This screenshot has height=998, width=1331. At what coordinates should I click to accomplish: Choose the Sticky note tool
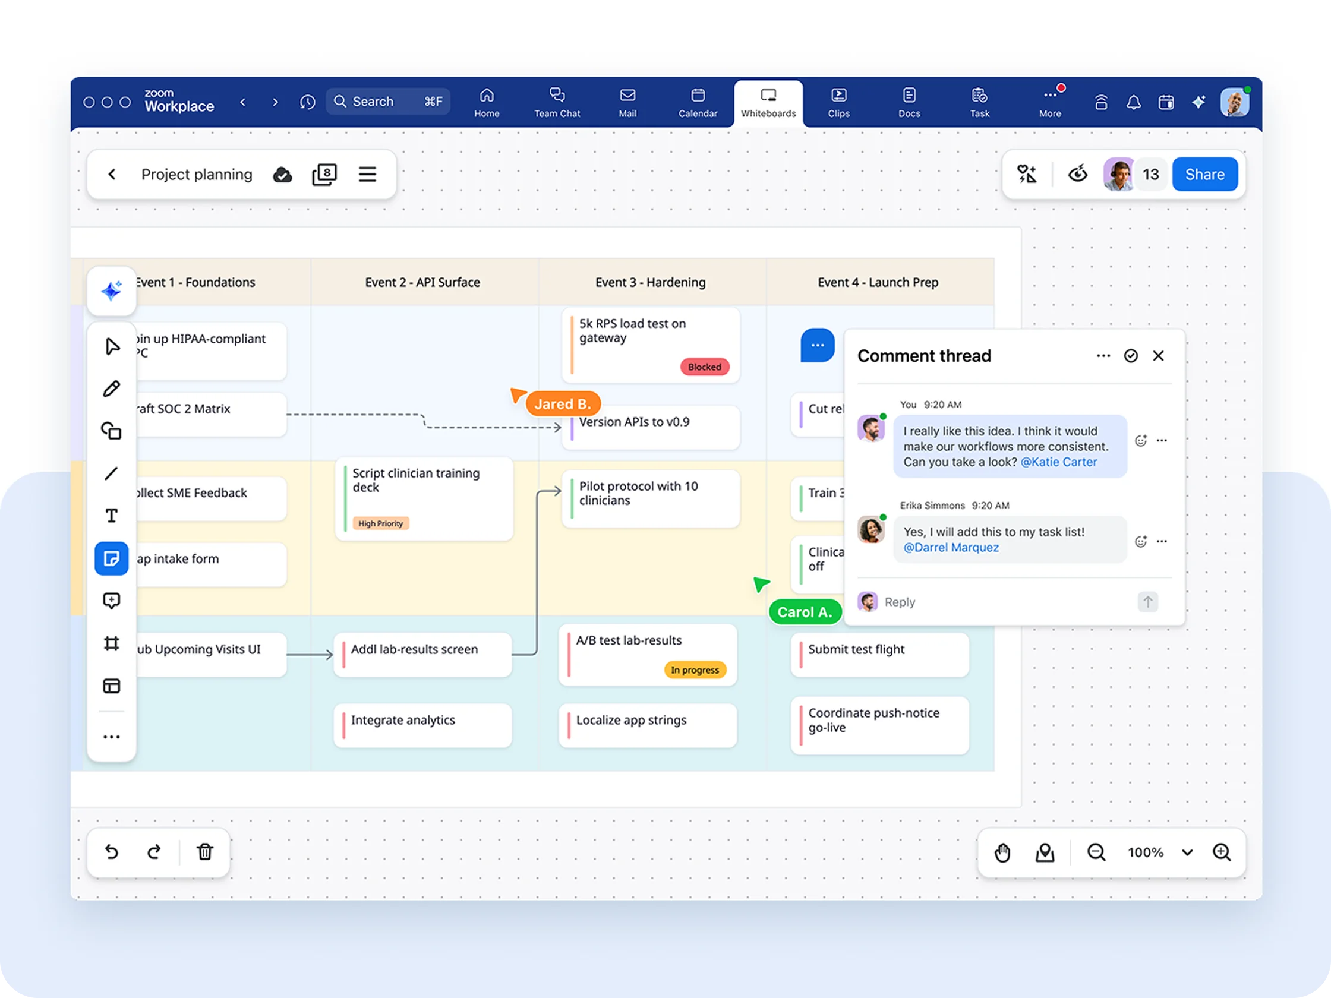[111, 558]
